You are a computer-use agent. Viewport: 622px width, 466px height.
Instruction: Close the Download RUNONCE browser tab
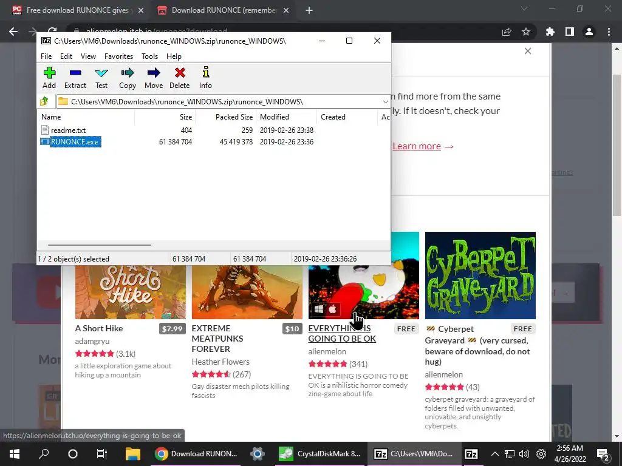pos(285,11)
